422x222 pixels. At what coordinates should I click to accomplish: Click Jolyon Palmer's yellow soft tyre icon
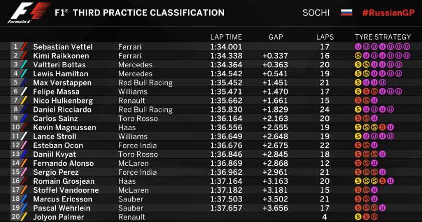click(358, 217)
